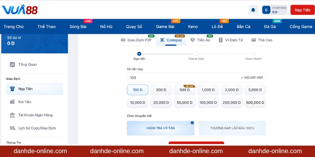Open the user avatar icon labeled C
The width and height of the screenshot is (315, 157).
(267, 10)
